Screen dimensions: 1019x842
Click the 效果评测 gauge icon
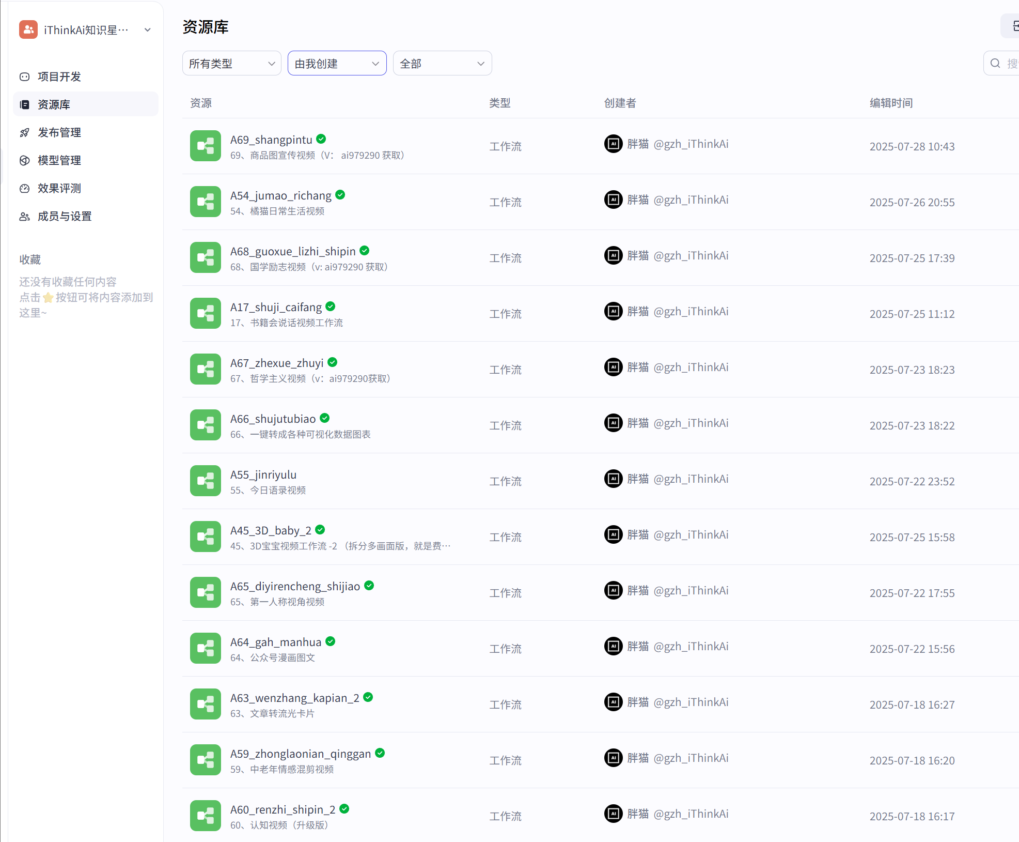pyautogui.click(x=24, y=188)
